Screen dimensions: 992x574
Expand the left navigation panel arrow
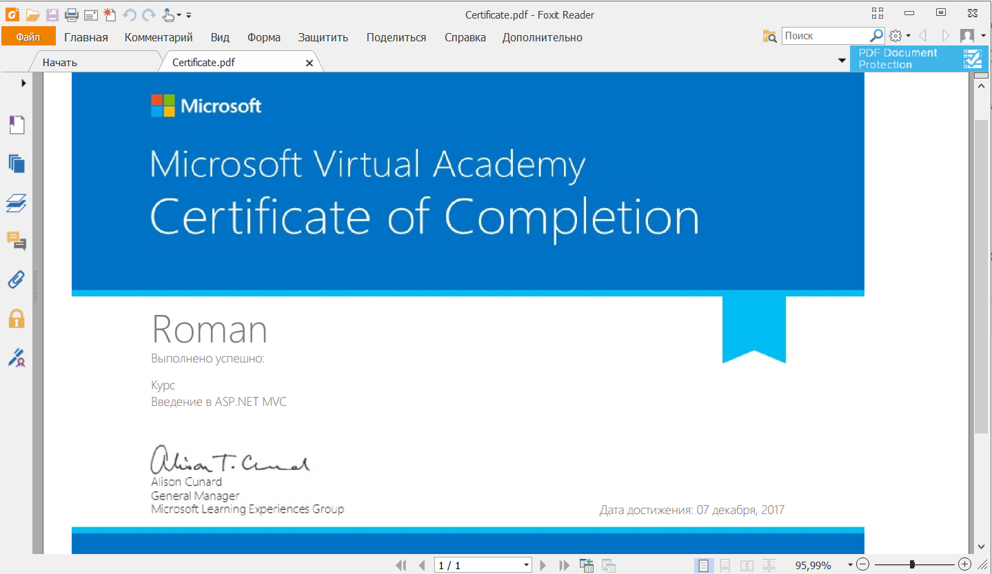[x=23, y=83]
